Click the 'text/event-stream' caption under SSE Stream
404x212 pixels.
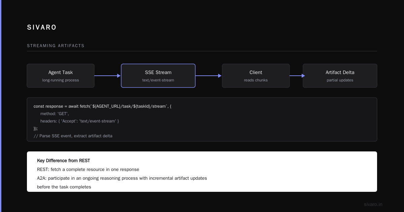[x=158, y=80]
